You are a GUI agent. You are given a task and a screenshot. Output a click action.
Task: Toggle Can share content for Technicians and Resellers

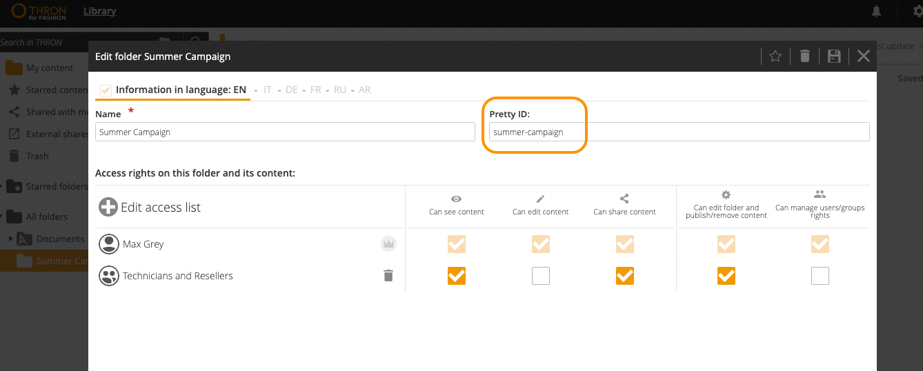[x=625, y=276]
